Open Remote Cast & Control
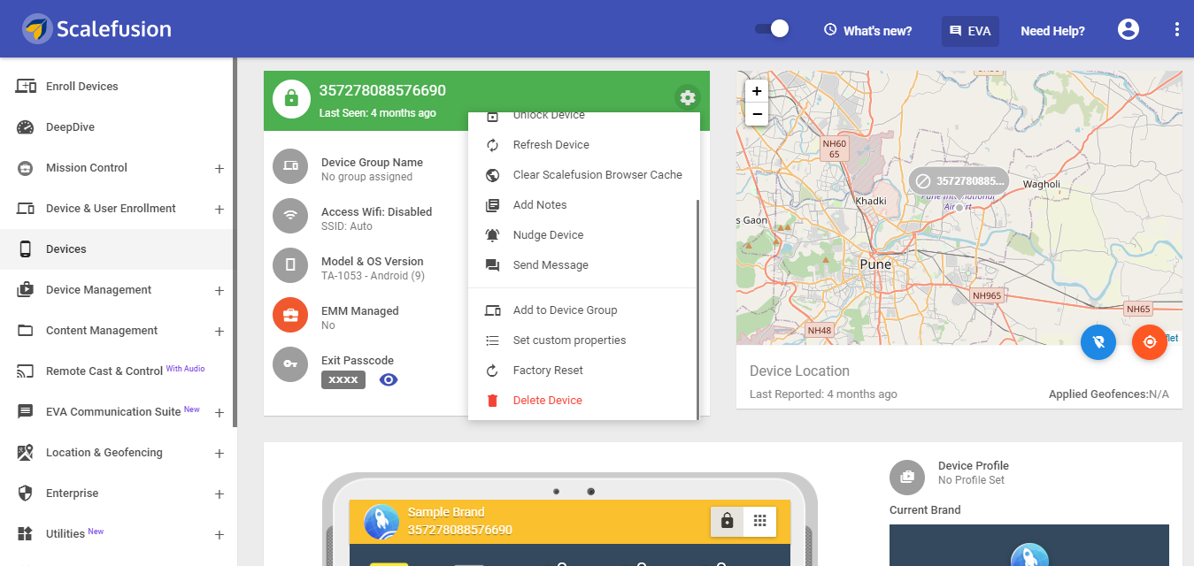Viewport: 1194px width, 566px height. (118, 371)
